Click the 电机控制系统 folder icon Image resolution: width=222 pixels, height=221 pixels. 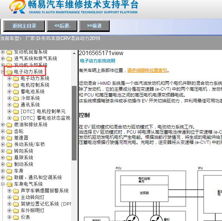tap(16, 85)
